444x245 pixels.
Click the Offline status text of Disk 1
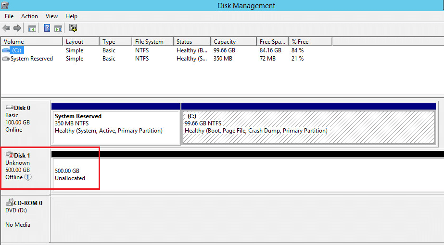click(x=14, y=177)
